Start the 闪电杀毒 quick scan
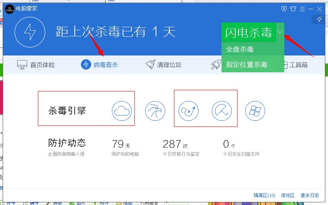This screenshot has height=205, width=328. 249,33
